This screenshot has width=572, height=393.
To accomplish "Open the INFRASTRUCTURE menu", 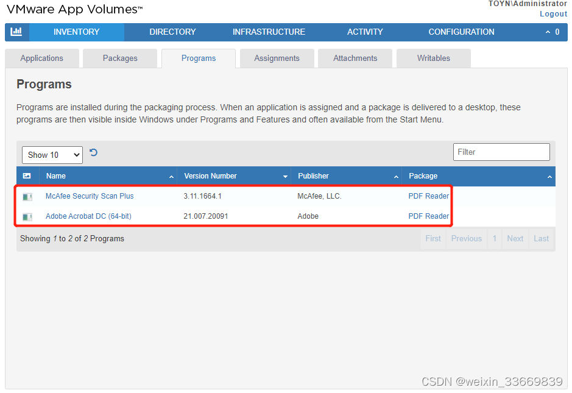I will point(269,32).
